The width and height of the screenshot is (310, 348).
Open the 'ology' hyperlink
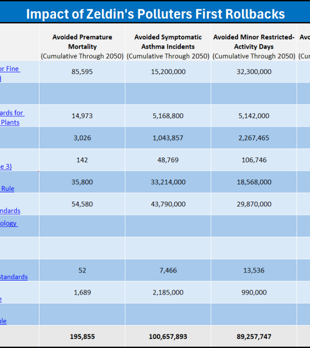pos(8,223)
